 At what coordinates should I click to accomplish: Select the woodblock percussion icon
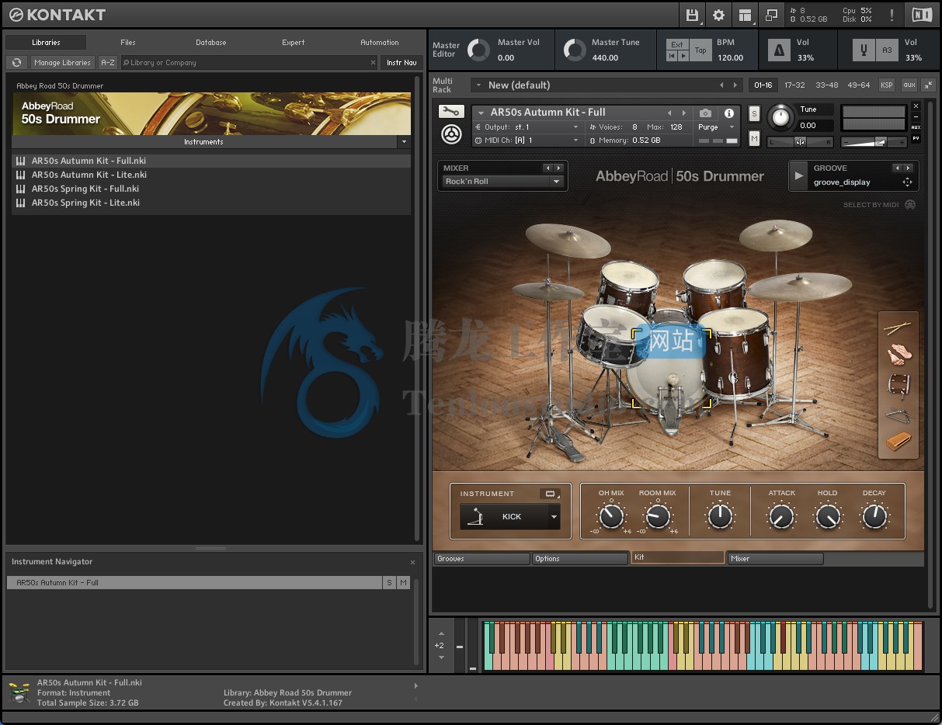tap(899, 442)
